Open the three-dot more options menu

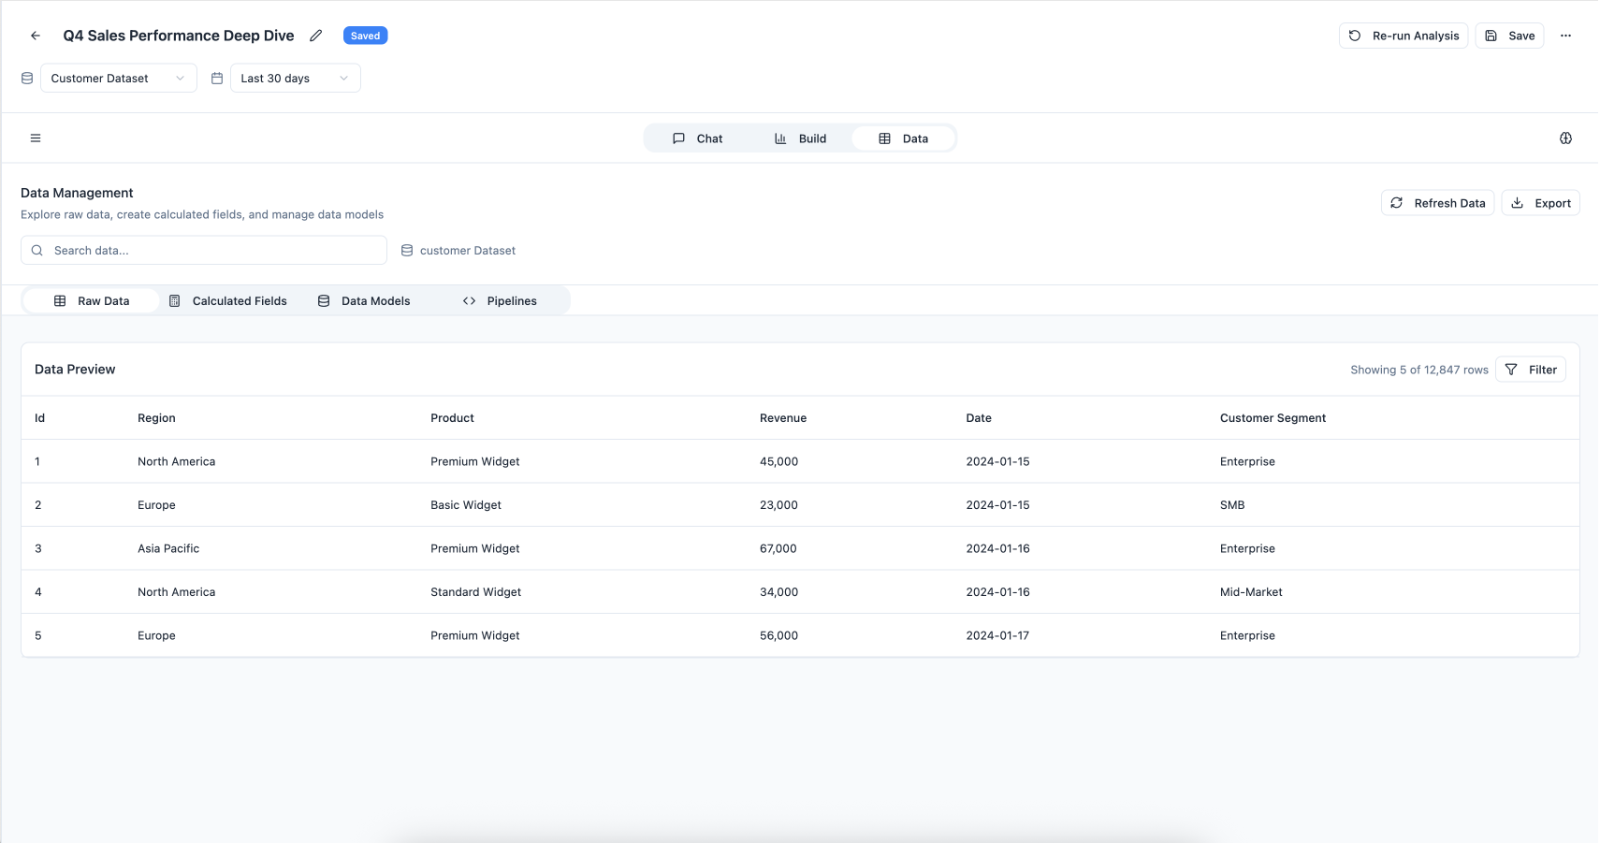click(1565, 36)
